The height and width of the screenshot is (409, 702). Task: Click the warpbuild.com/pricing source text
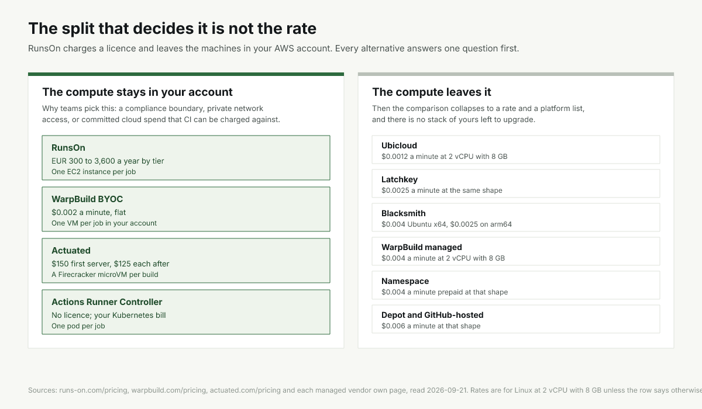tap(169, 390)
